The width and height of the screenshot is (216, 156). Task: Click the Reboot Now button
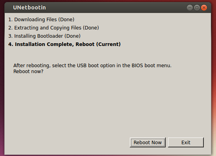(148, 143)
